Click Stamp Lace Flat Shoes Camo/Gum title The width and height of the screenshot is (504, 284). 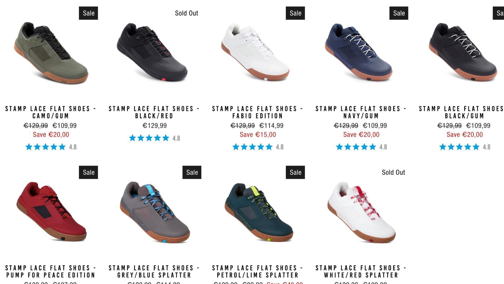51,112
